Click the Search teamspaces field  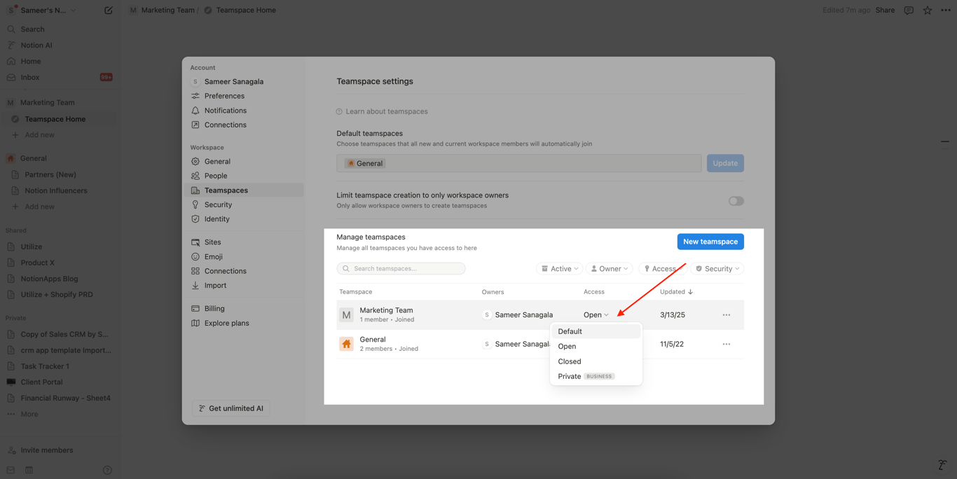click(x=401, y=269)
